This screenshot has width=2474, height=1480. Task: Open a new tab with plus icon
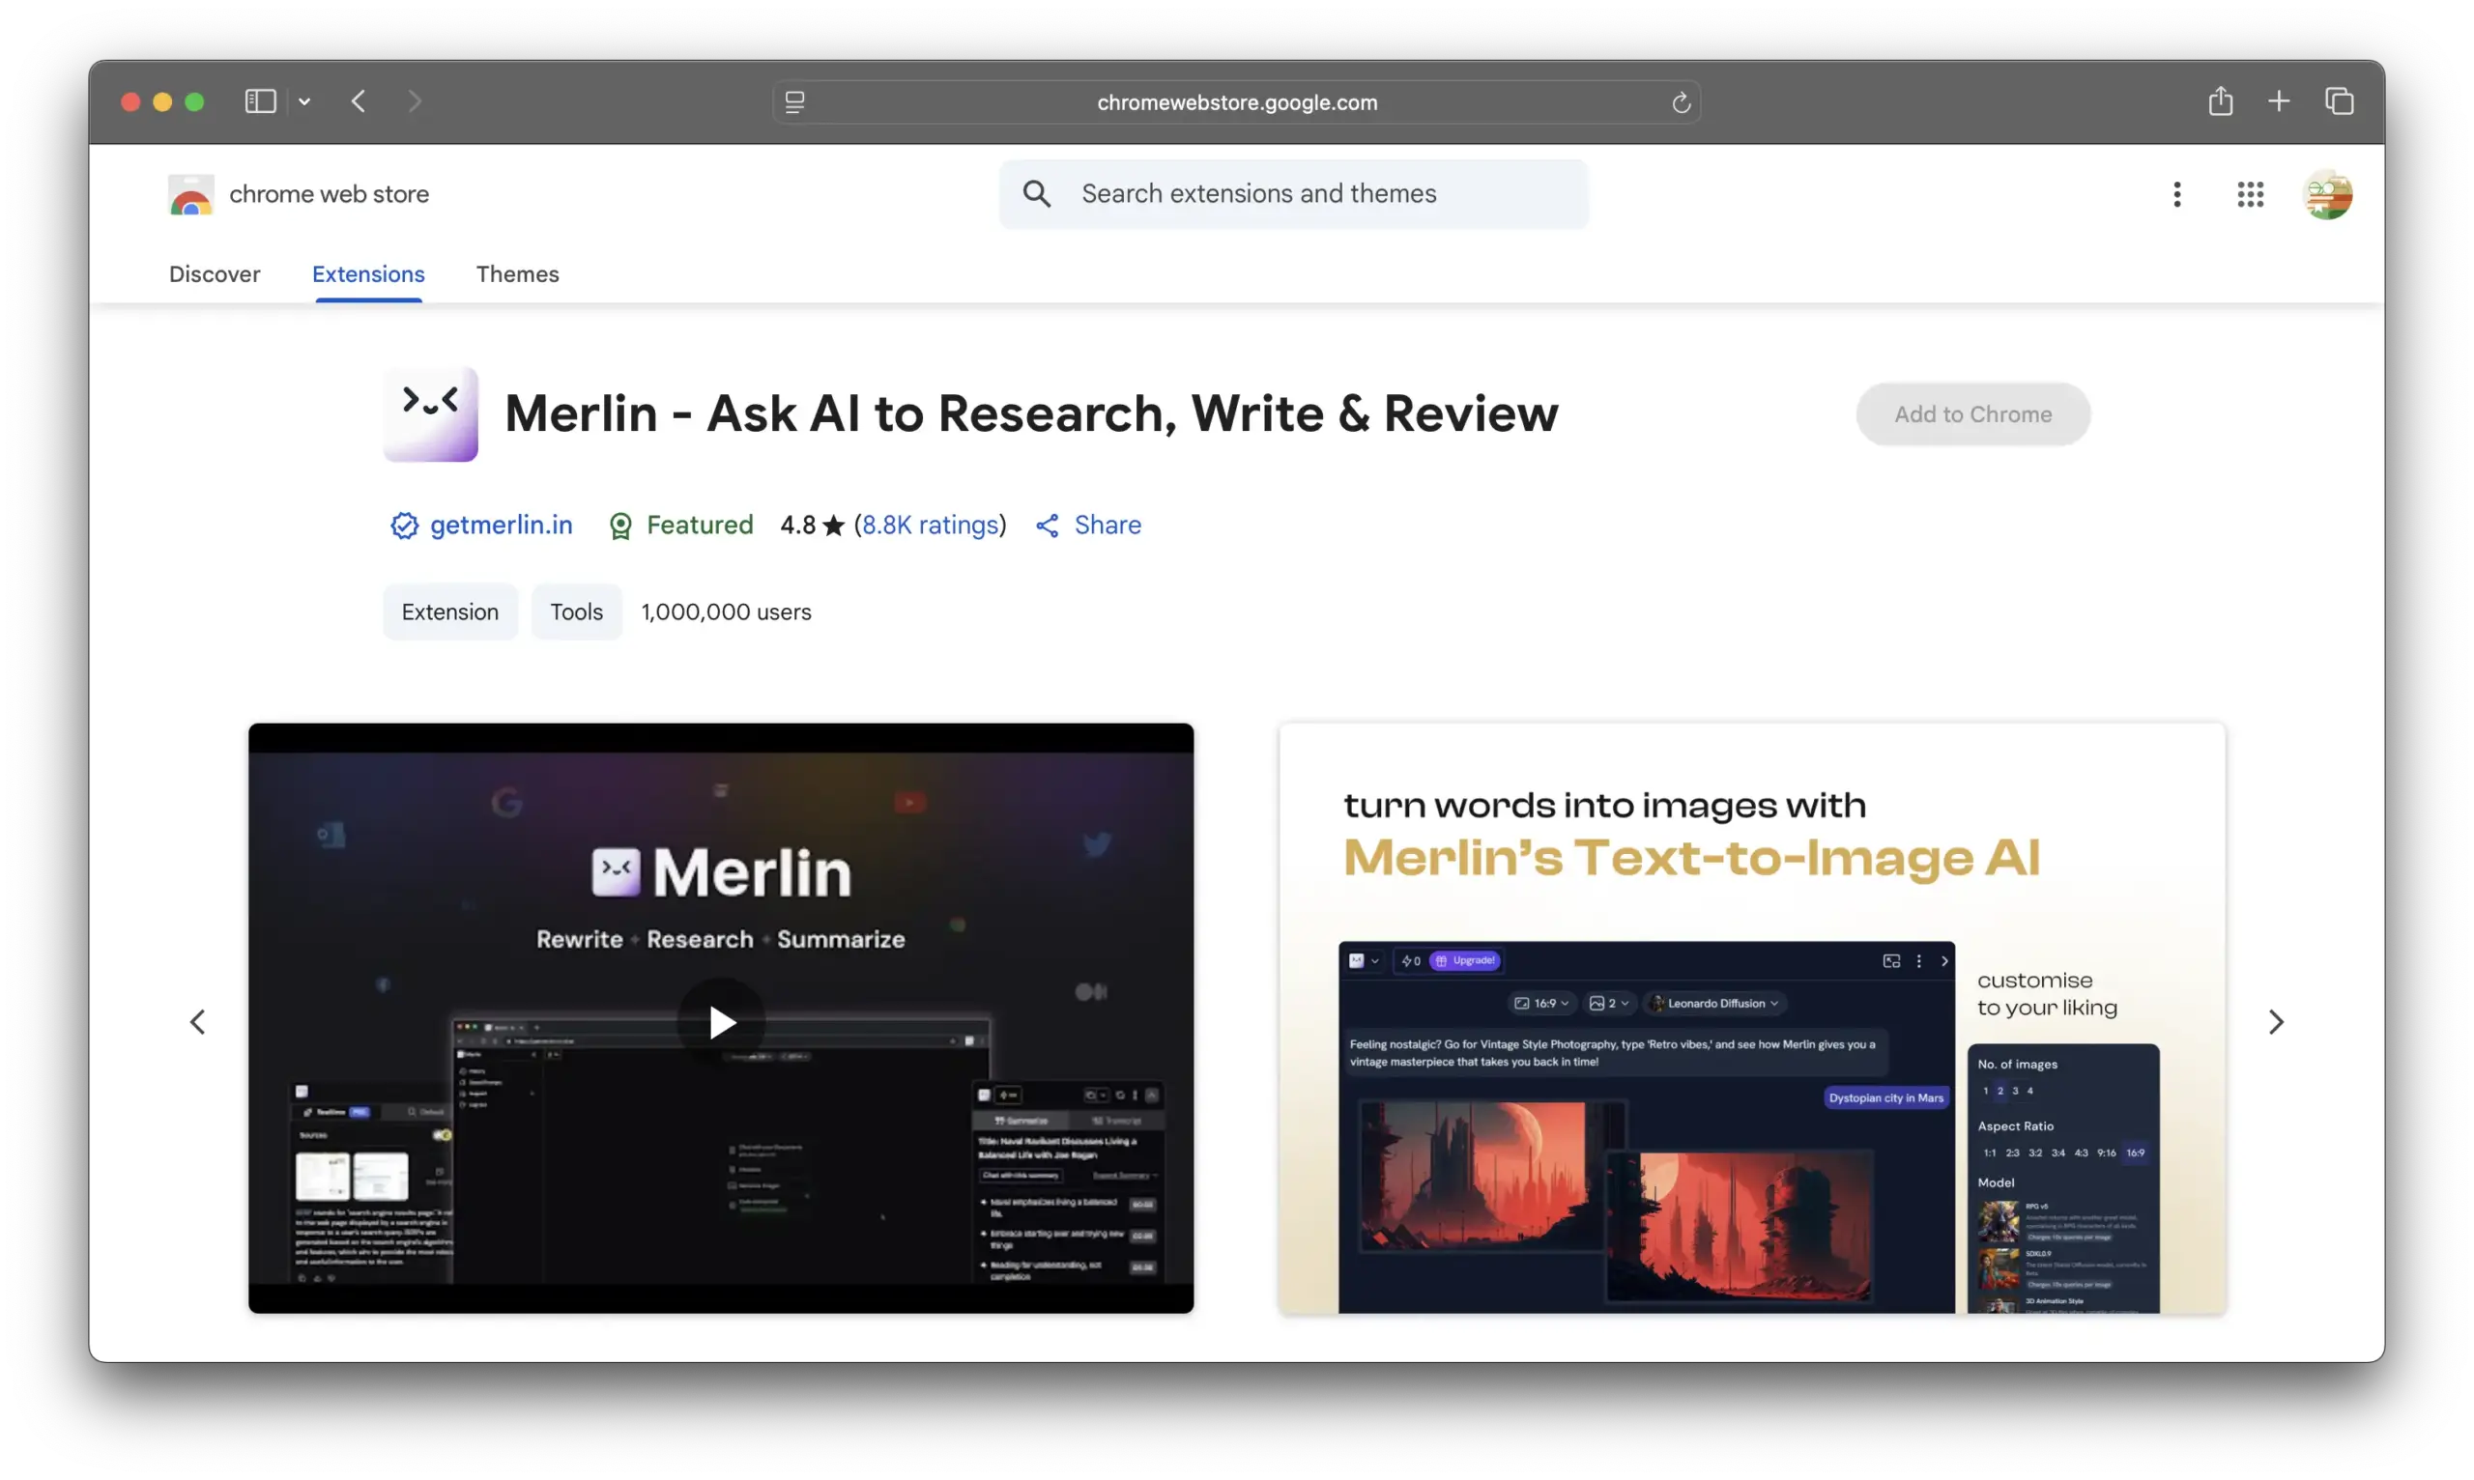[2279, 100]
